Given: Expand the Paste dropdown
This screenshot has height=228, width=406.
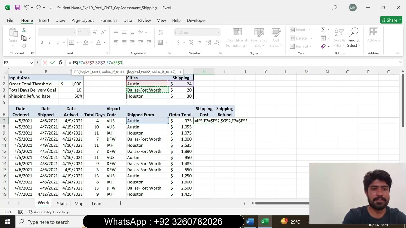Looking at the screenshot, I should click(13, 46).
